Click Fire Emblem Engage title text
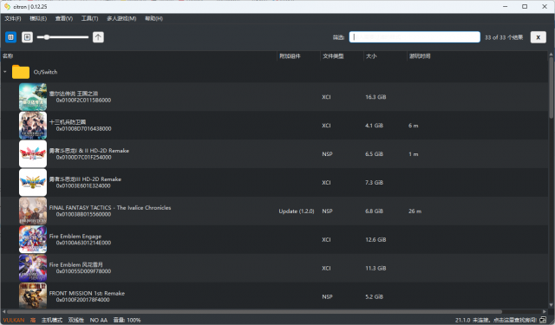The width and height of the screenshot is (555, 325). click(75, 237)
